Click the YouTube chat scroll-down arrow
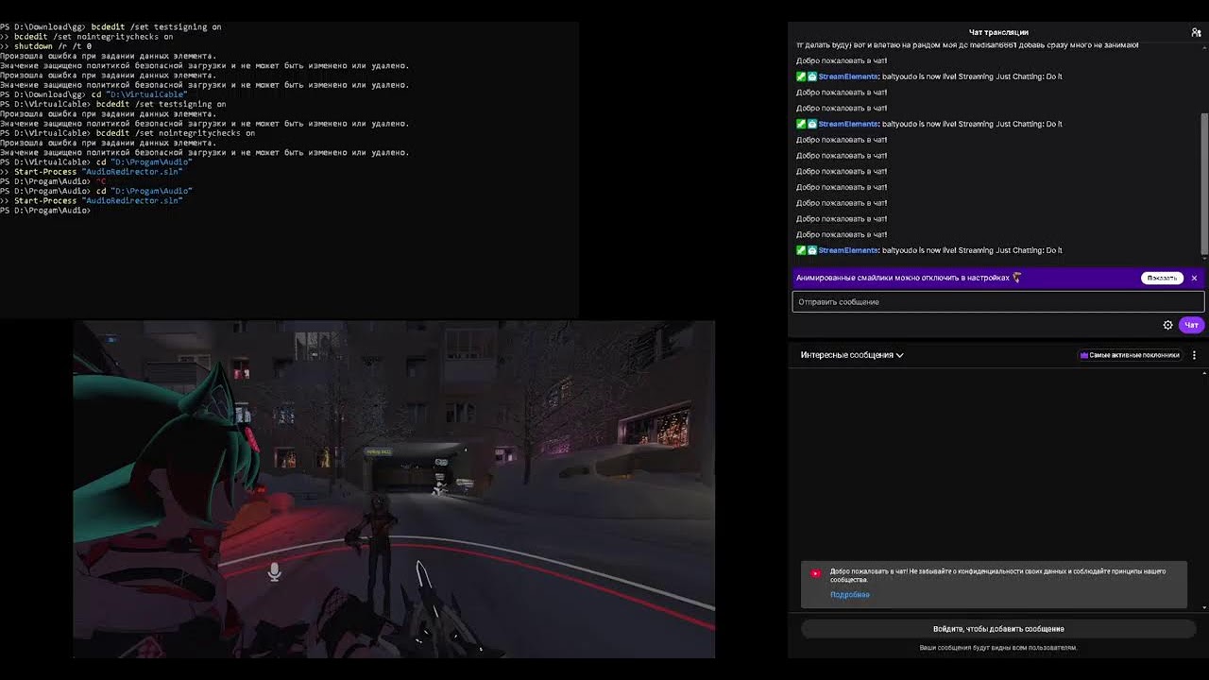 pyautogui.click(x=1203, y=607)
